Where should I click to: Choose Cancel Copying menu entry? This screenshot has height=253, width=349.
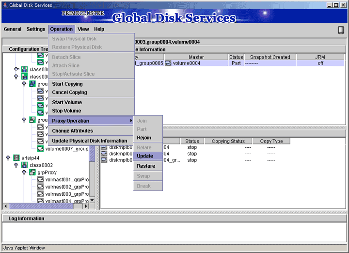[x=92, y=93]
